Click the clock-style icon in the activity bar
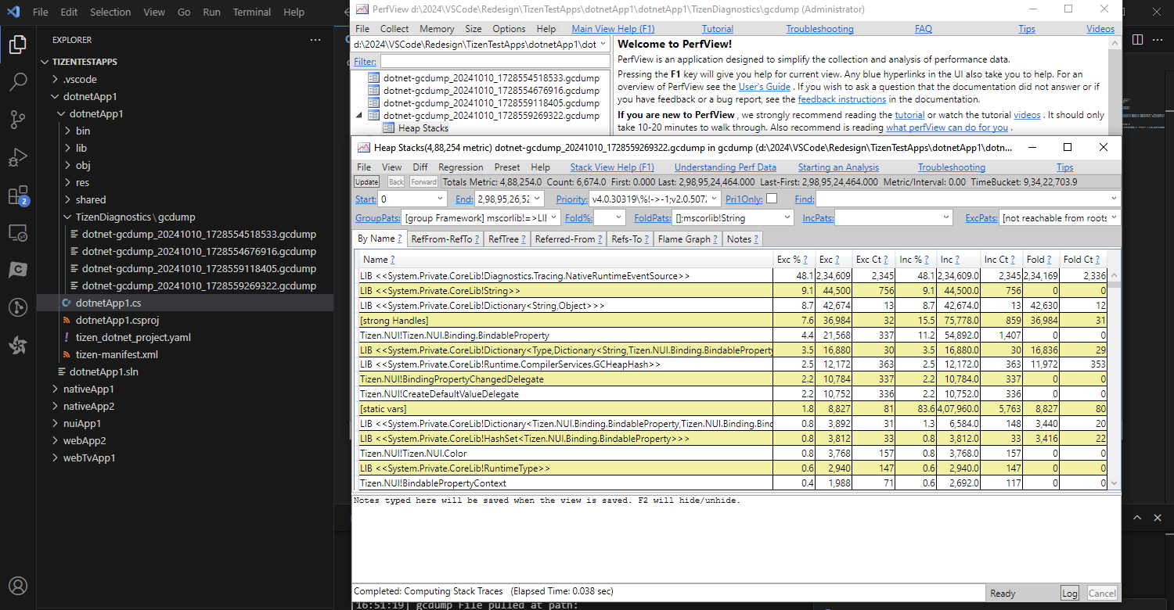This screenshot has height=610, width=1174. [17, 307]
